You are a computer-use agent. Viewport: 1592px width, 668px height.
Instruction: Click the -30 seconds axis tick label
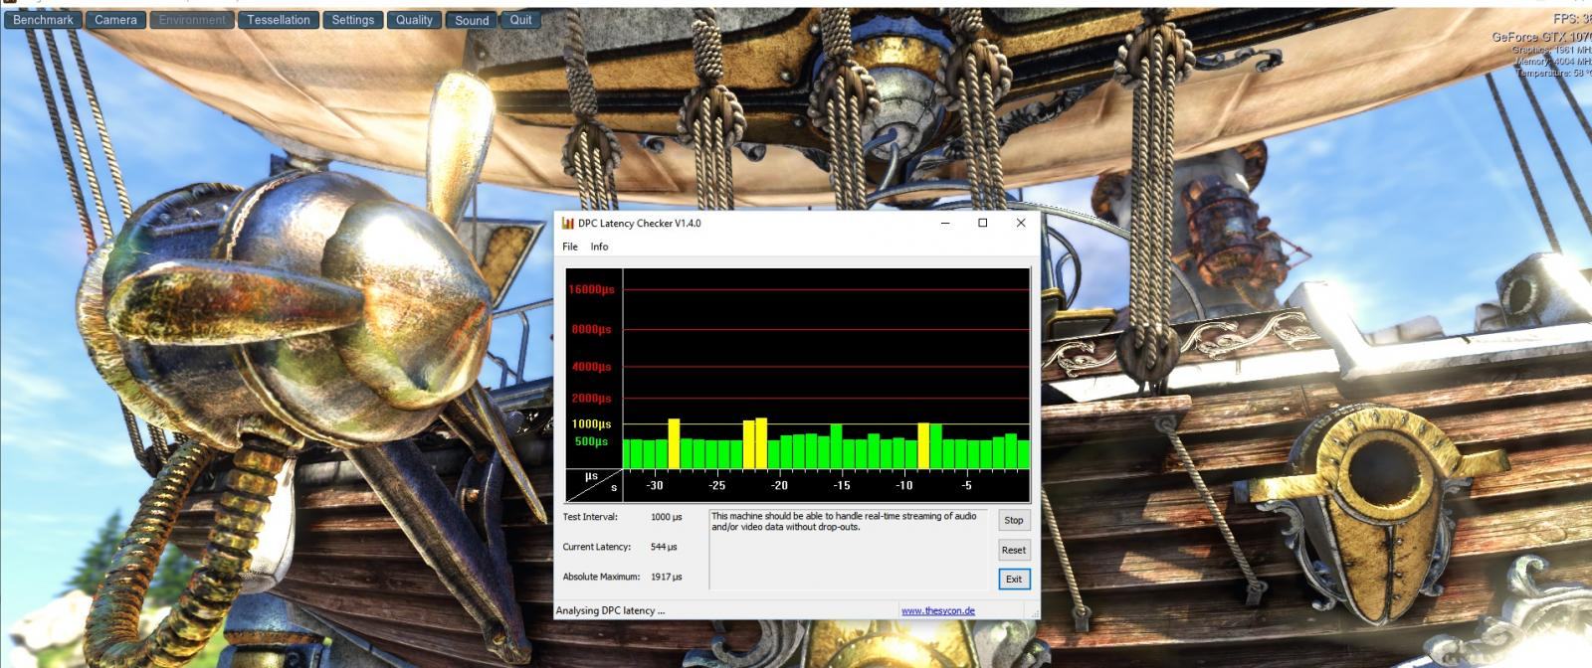[x=655, y=485]
